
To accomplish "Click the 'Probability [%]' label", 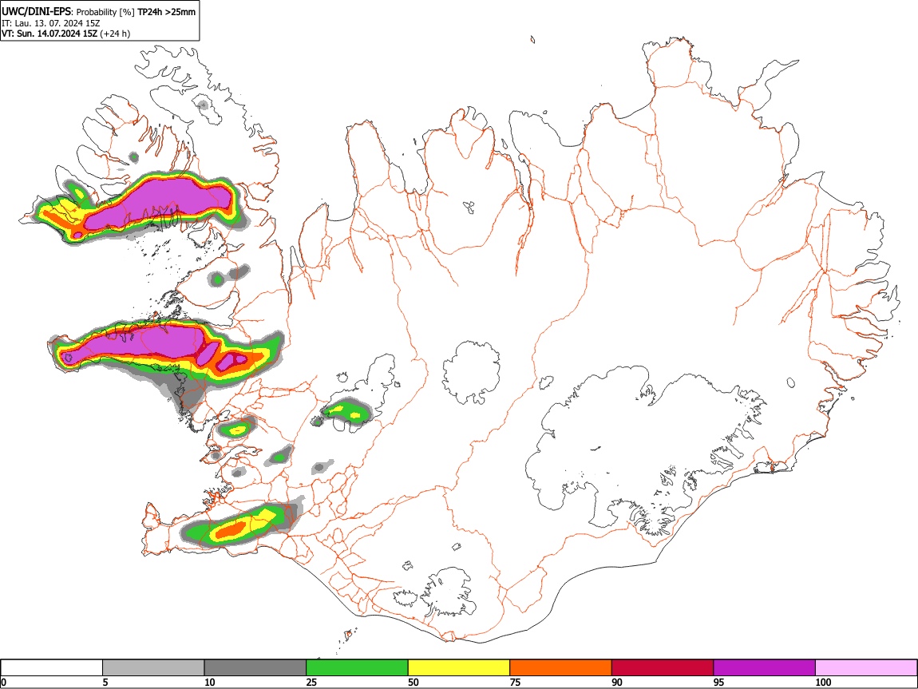I will (x=105, y=12).
